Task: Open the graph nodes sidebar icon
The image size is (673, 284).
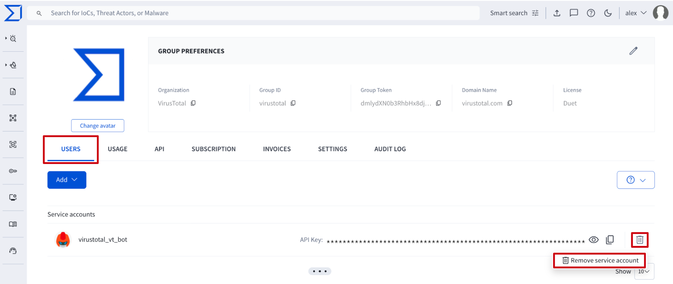Action: [x=13, y=118]
